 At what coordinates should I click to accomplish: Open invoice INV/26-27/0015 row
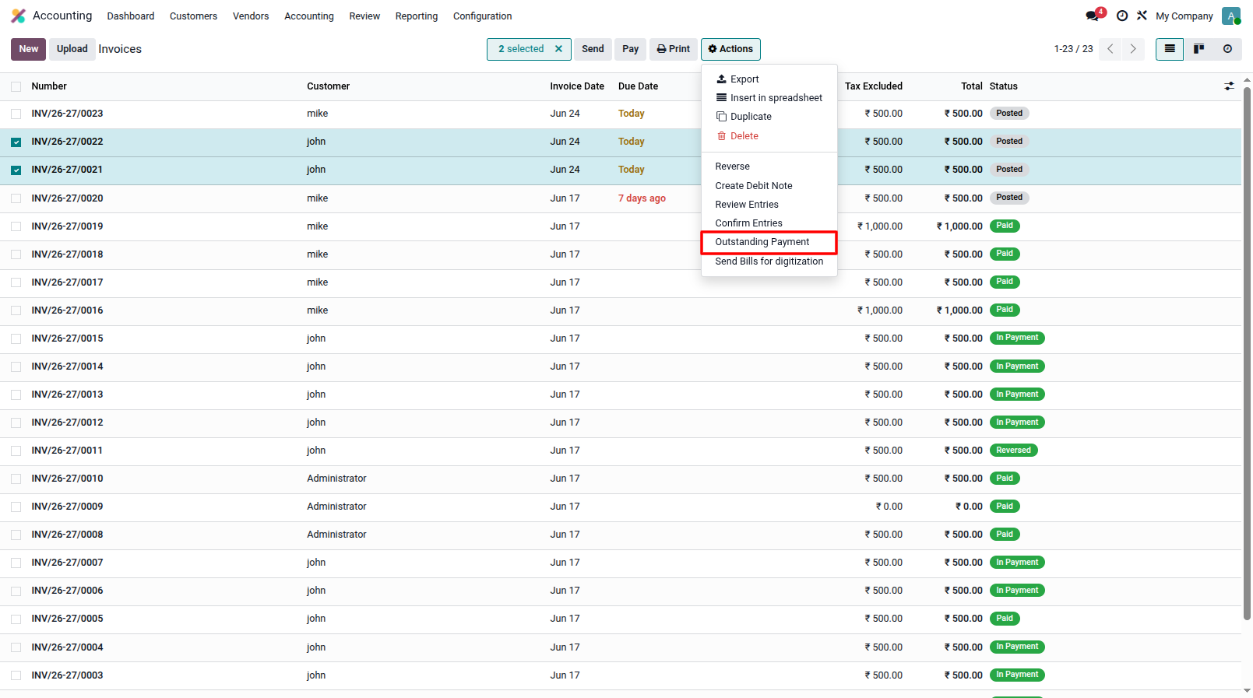pyautogui.click(x=621, y=338)
